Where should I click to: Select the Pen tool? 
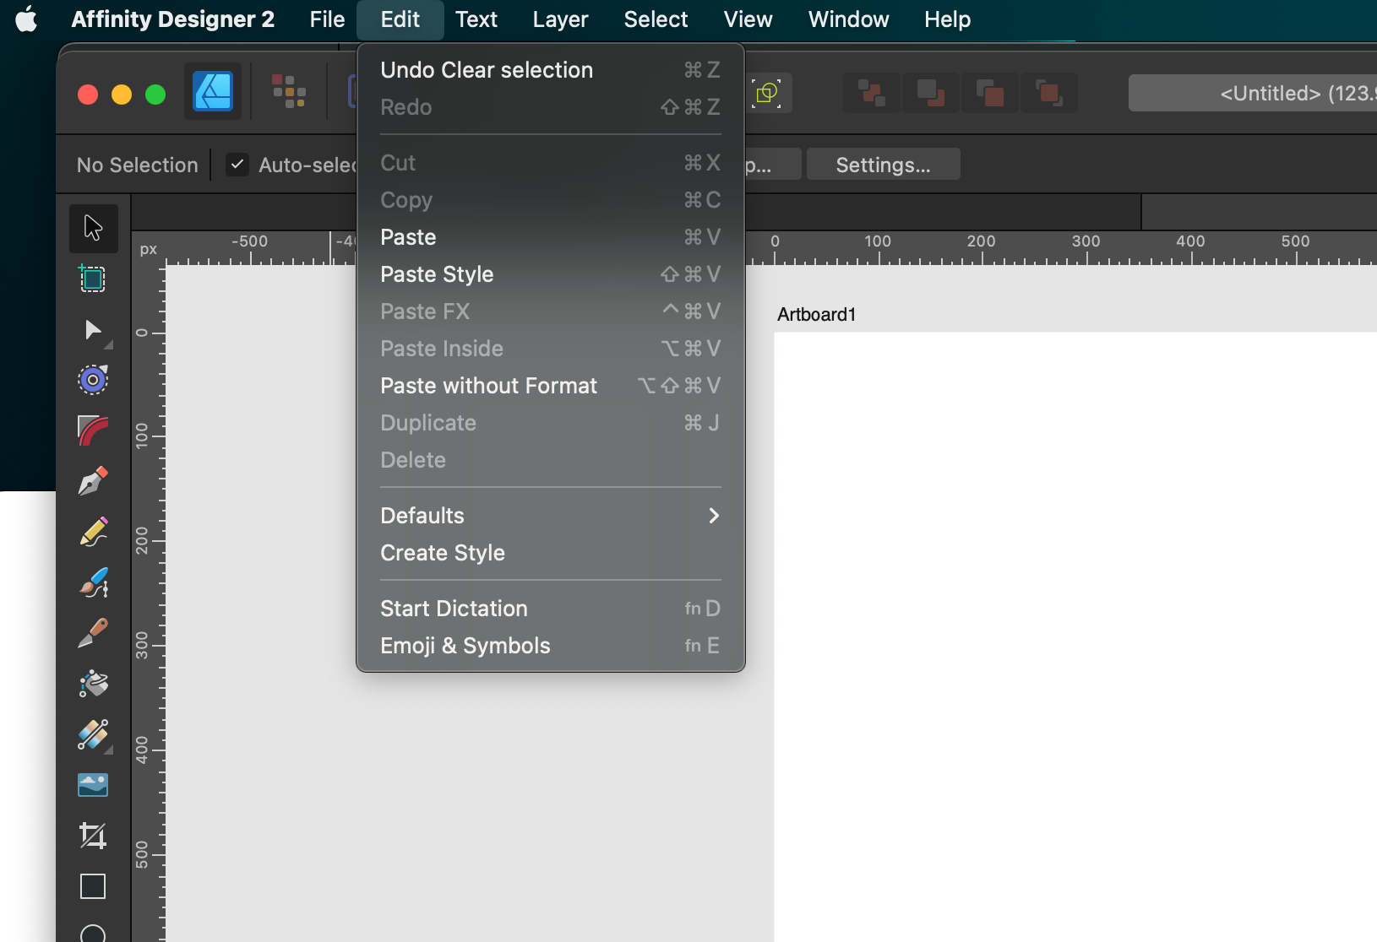(x=93, y=481)
